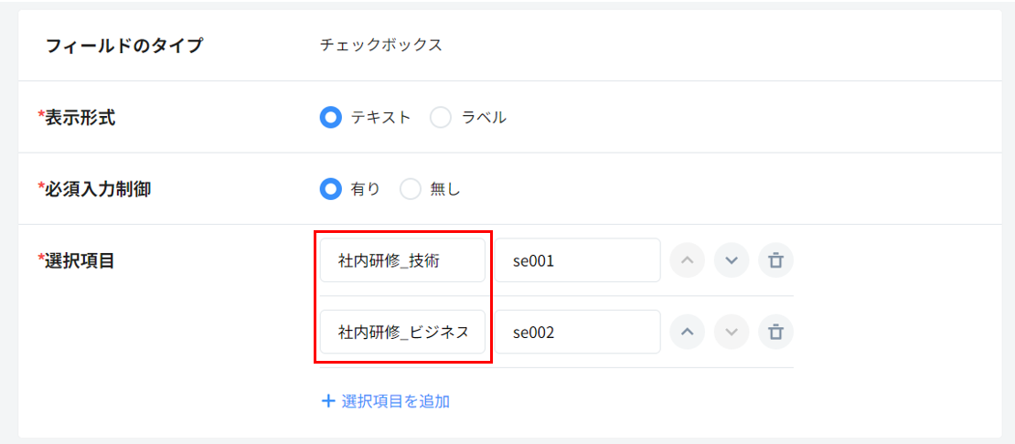1015x444 pixels.
Task: Move the se002 option down
Action: tap(732, 333)
